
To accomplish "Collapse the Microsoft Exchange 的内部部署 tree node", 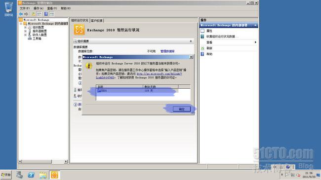I will [x=21, y=24].
